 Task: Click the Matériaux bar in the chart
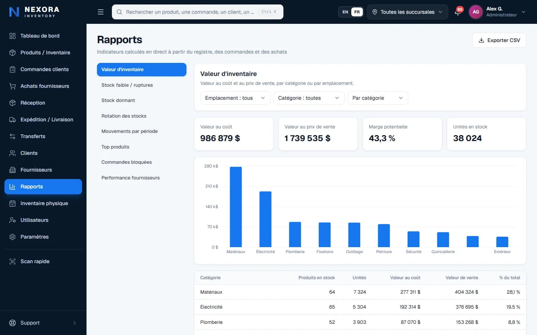[236, 207]
